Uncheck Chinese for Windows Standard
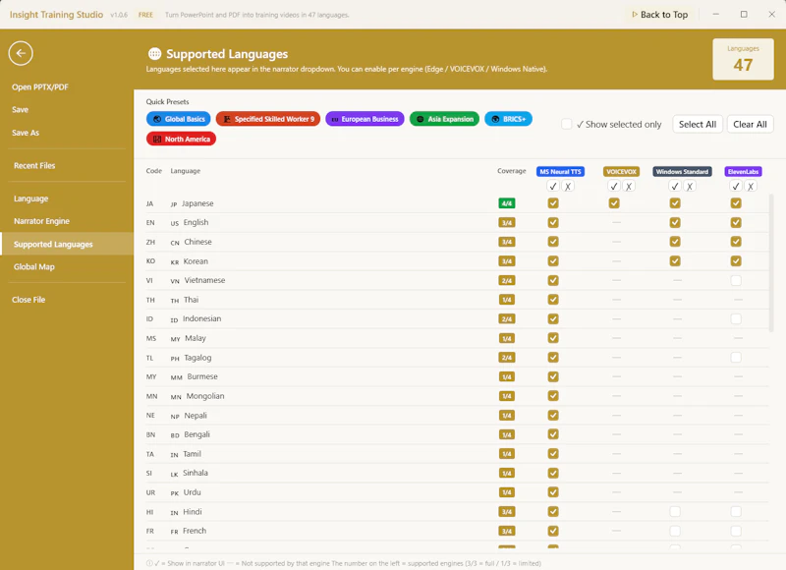The image size is (786, 570). click(x=675, y=242)
